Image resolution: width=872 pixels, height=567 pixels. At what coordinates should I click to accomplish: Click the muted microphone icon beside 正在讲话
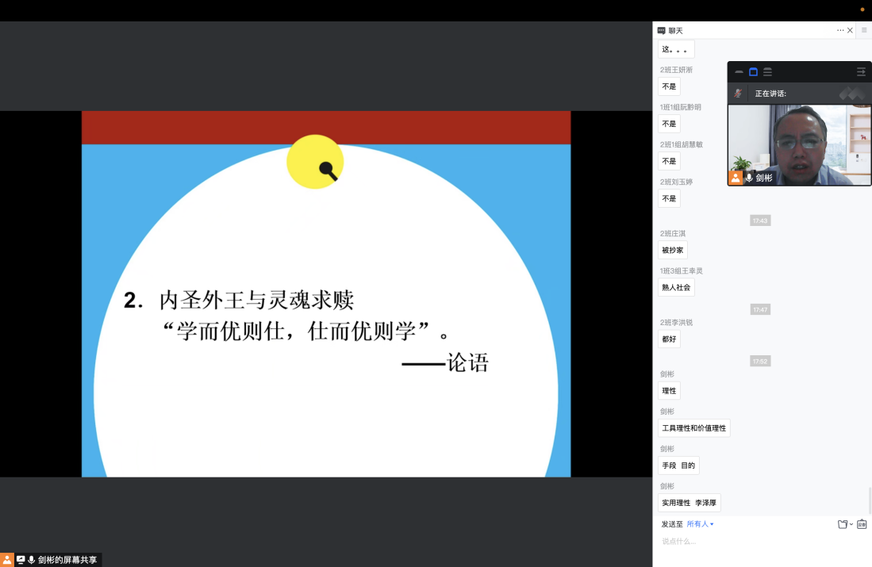(738, 94)
